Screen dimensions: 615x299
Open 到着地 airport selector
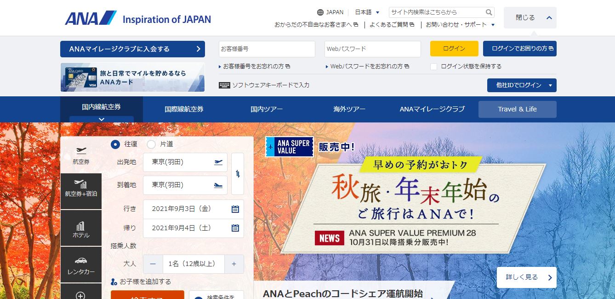[185, 185]
